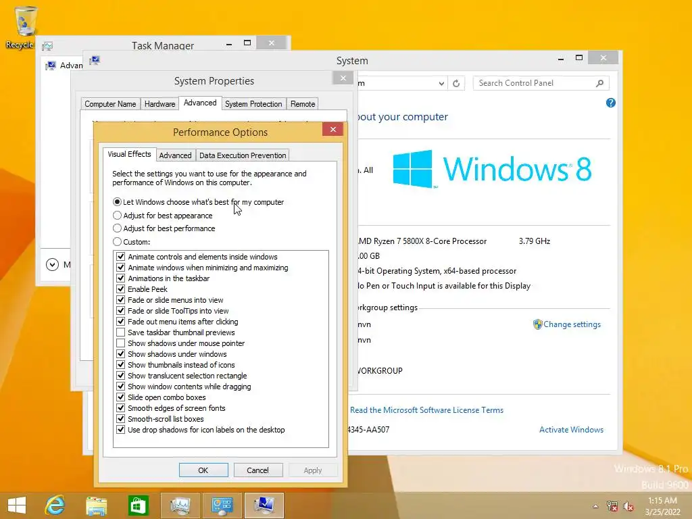Click the Help question mark icon

pyautogui.click(x=610, y=103)
